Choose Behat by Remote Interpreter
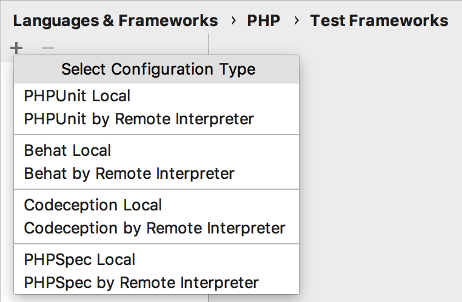The width and height of the screenshot is (462, 302). point(156,173)
